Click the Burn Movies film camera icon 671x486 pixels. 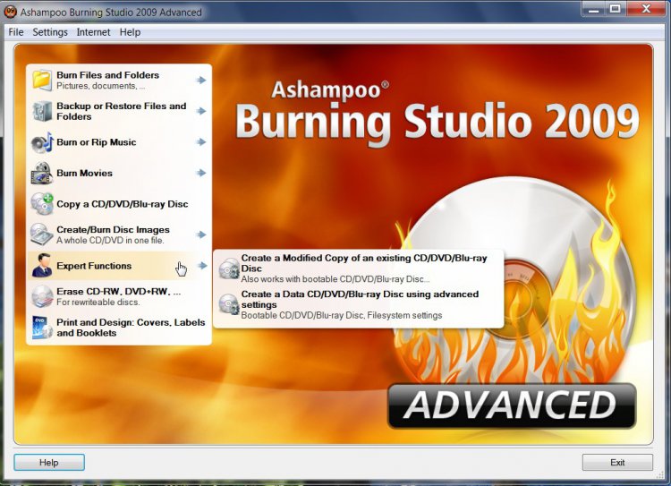coord(42,173)
